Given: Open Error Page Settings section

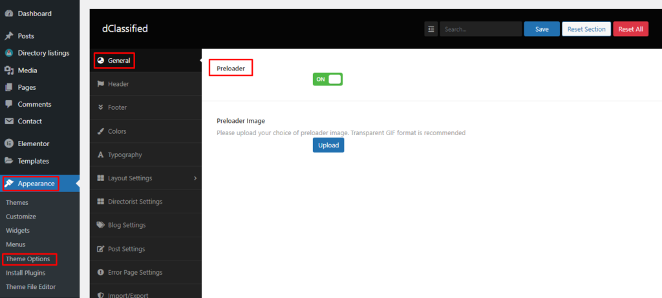Looking at the screenshot, I should pos(134,272).
